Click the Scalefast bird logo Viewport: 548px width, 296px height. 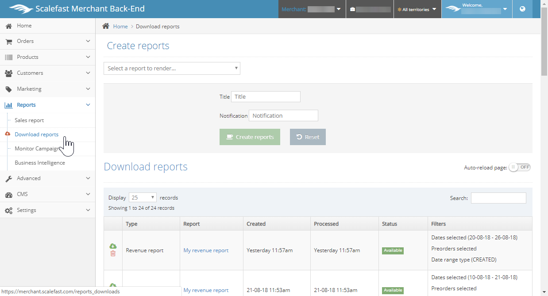click(x=21, y=9)
